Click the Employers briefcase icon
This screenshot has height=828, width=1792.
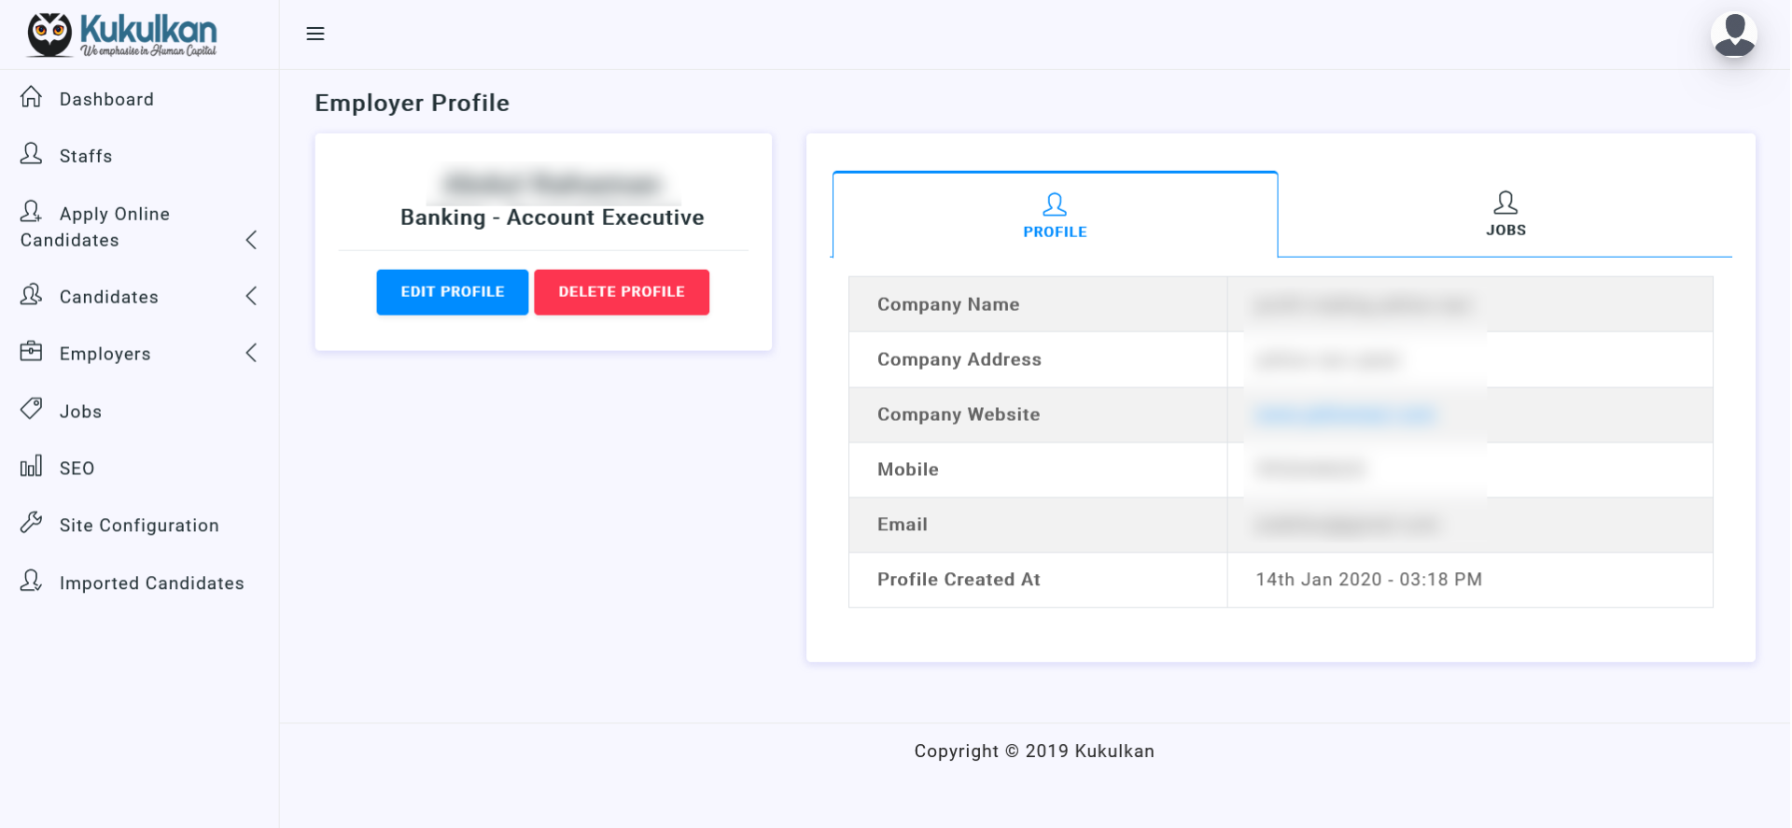(x=32, y=351)
